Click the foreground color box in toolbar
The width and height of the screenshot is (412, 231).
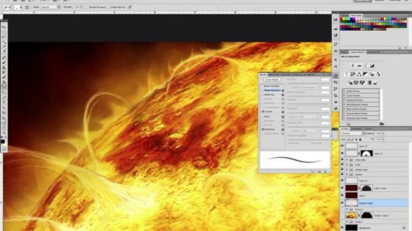click(3, 141)
